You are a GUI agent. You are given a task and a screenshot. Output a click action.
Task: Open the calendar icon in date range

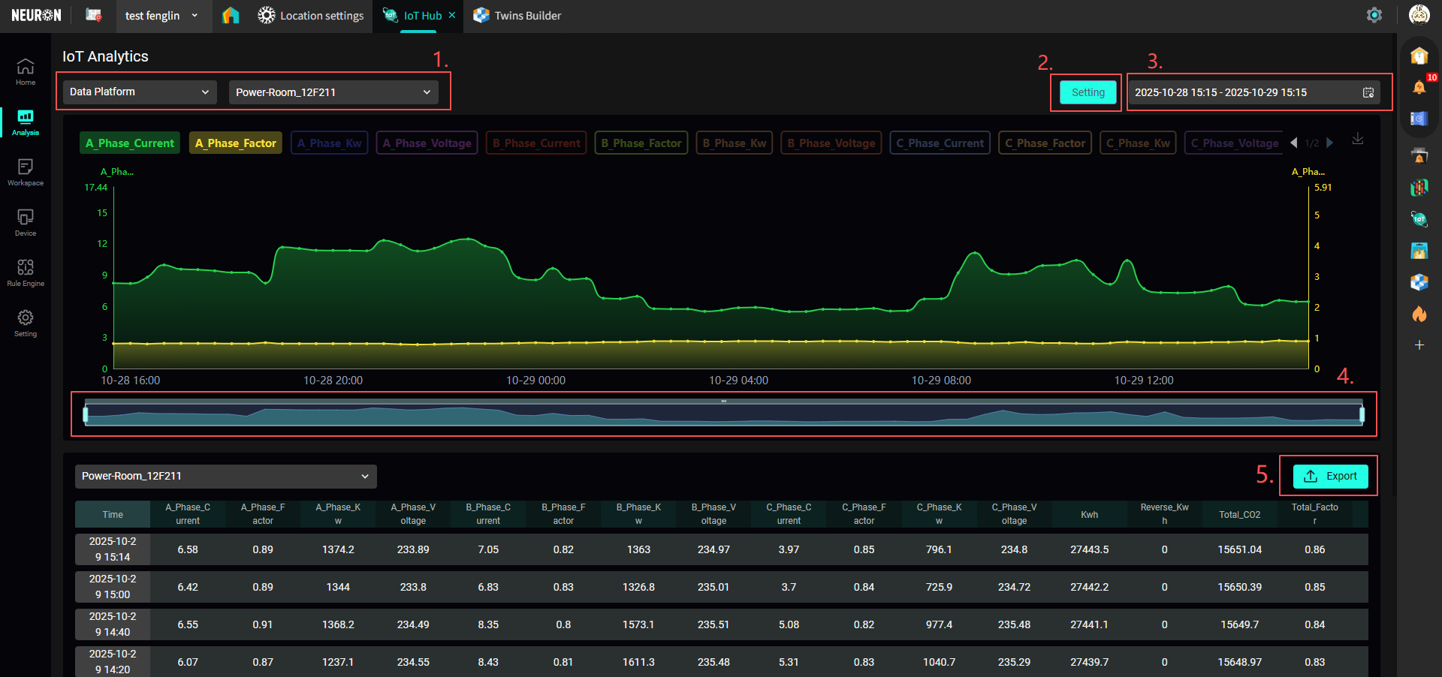pos(1368,92)
